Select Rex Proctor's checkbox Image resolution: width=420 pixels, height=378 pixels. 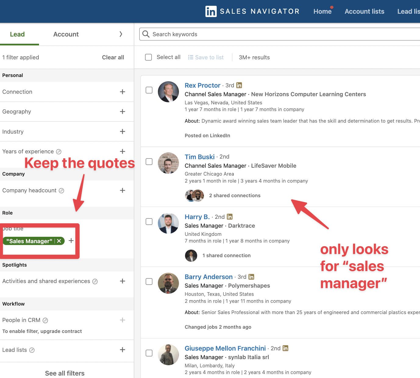(x=149, y=90)
